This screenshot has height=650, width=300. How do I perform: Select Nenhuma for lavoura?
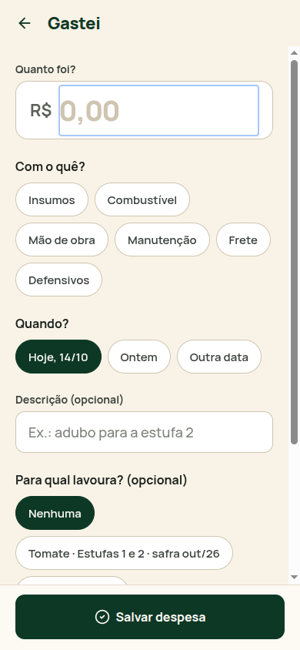[x=55, y=513]
